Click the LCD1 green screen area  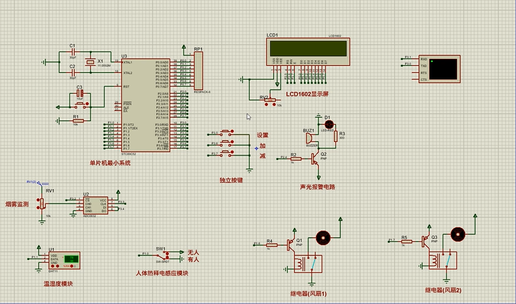tap(309, 49)
